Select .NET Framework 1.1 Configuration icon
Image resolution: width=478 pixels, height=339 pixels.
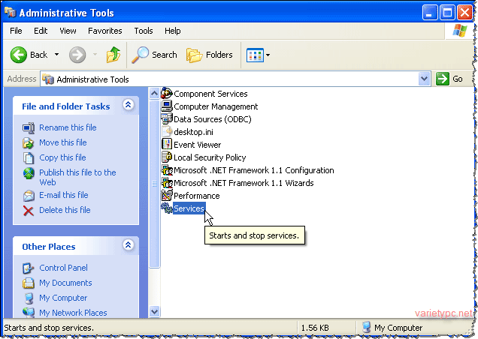pos(167,169)
